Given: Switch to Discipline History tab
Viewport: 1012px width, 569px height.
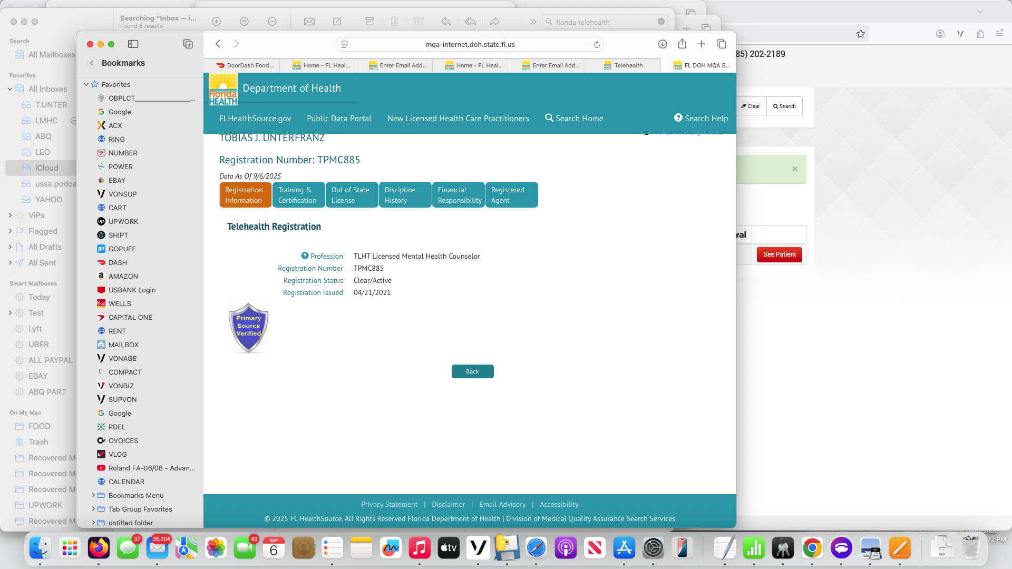Looking at the screenshot, I should coord(405,195).
